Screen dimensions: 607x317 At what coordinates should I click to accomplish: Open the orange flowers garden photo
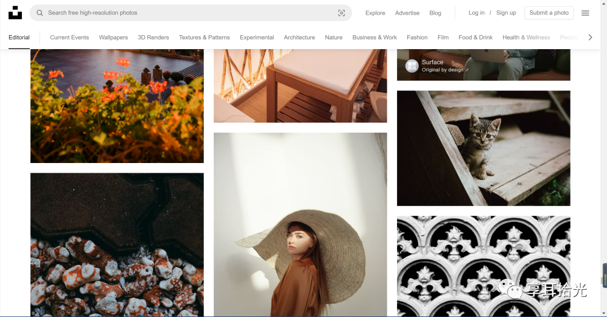point(117,106)
